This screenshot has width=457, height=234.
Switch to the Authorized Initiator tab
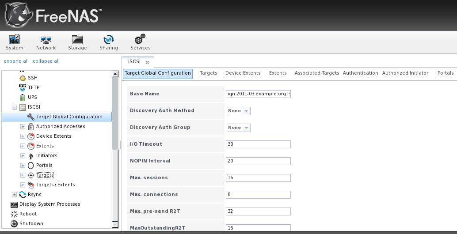(405, 73)
